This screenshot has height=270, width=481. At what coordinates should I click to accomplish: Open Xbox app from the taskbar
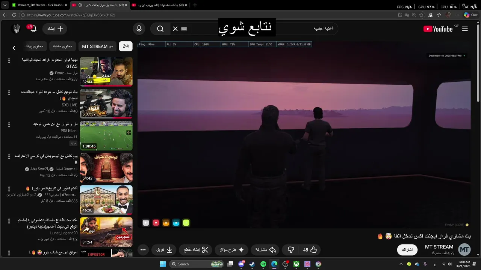[296, 264]
